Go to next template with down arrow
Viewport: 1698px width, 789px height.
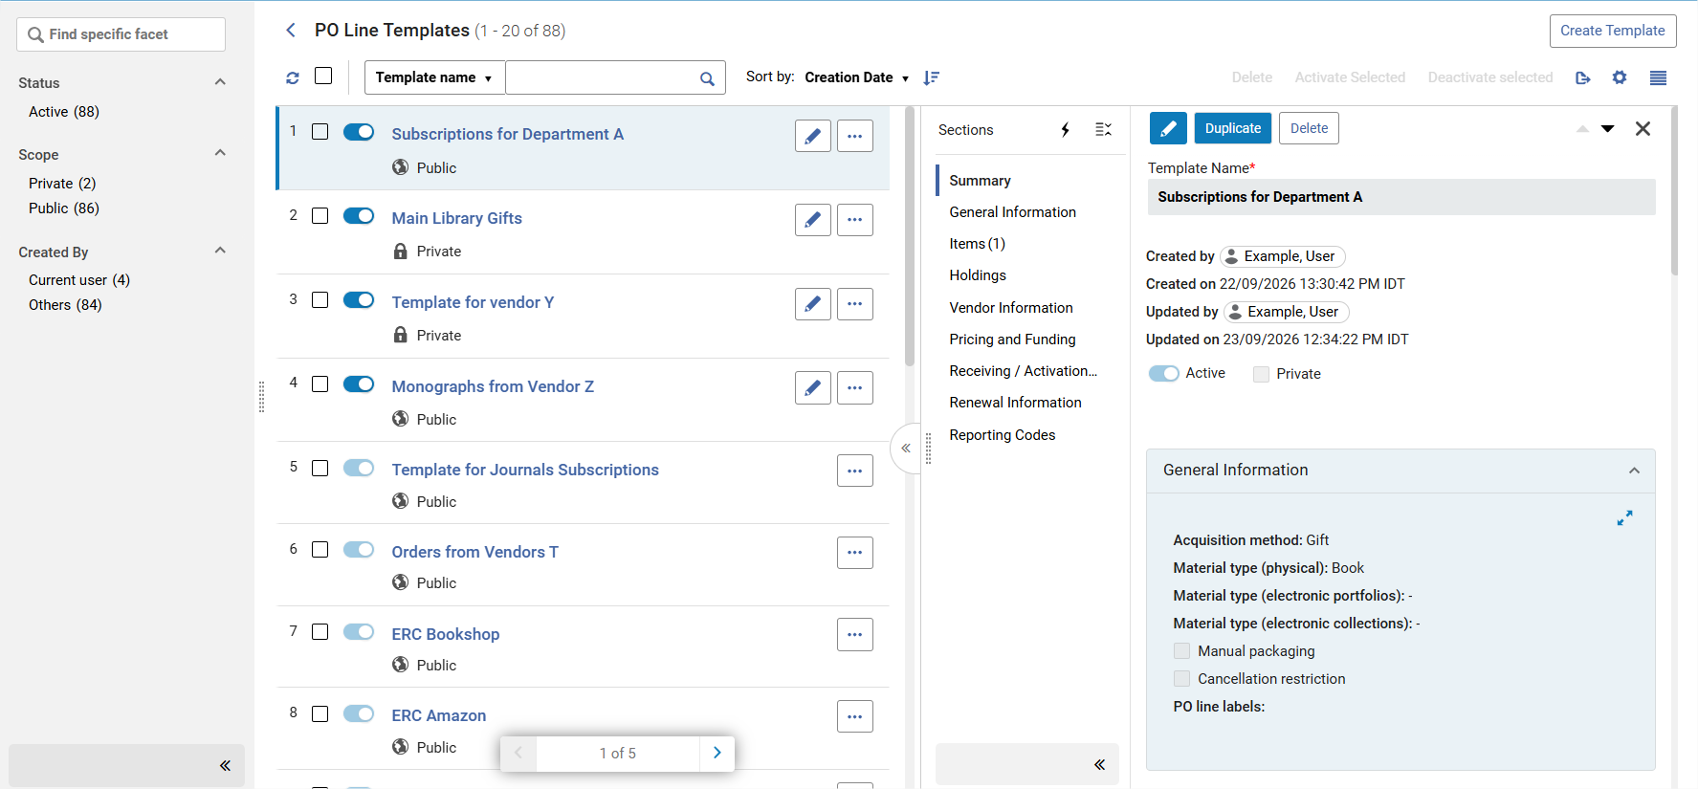(1608, 129)
